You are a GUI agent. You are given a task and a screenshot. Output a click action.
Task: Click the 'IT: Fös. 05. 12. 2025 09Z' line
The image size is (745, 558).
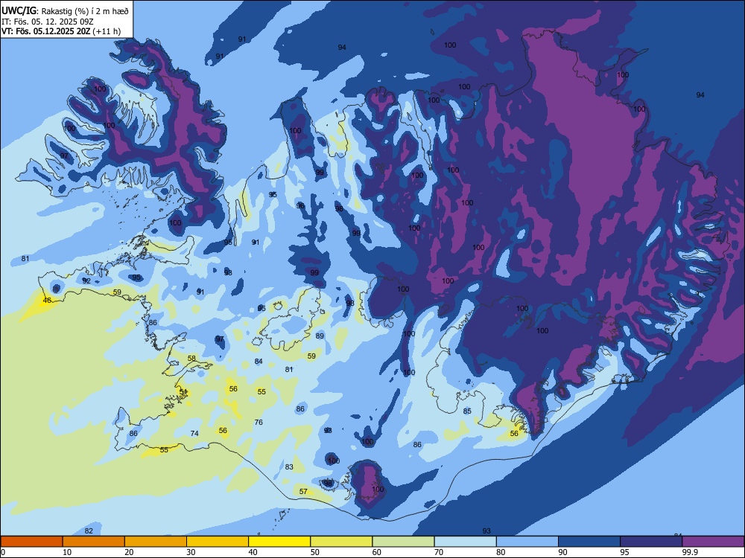(47, 22)
